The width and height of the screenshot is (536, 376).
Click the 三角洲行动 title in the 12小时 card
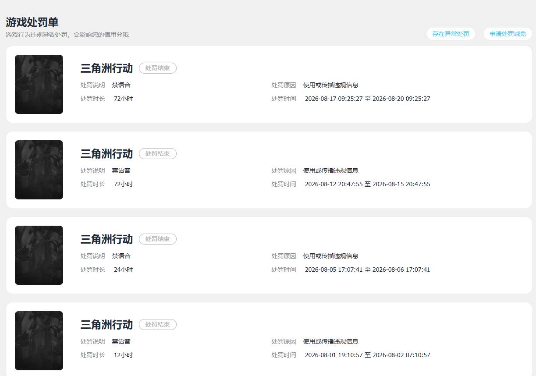106,325
